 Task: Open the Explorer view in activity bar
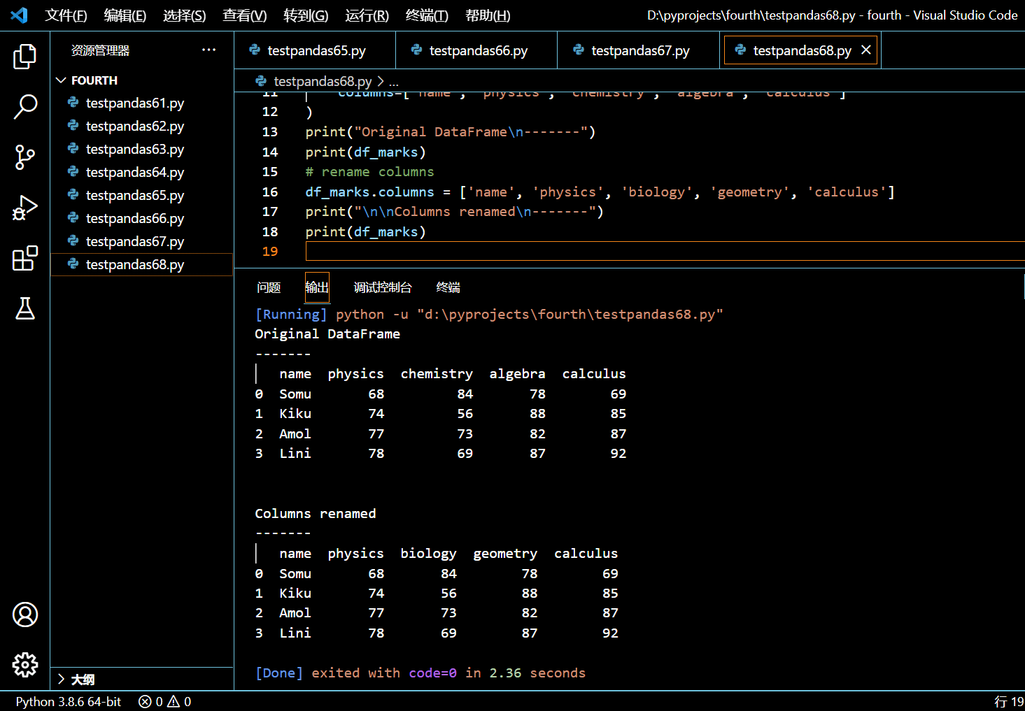point(25,57)
